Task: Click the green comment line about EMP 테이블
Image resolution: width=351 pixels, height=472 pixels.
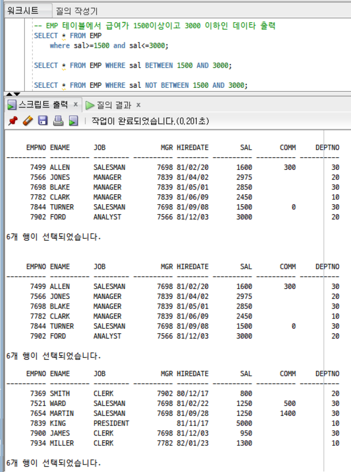Action: tap(154, 25)
